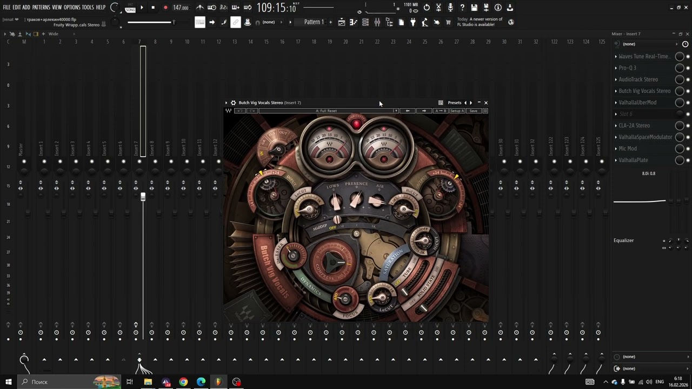Open the OPTIONS menu
This screenshot has height=389, width=692.
tap(72, 8)
